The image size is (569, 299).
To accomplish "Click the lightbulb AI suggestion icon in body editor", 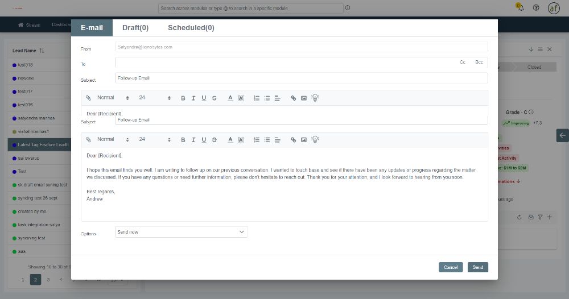I will coord(315,139).
